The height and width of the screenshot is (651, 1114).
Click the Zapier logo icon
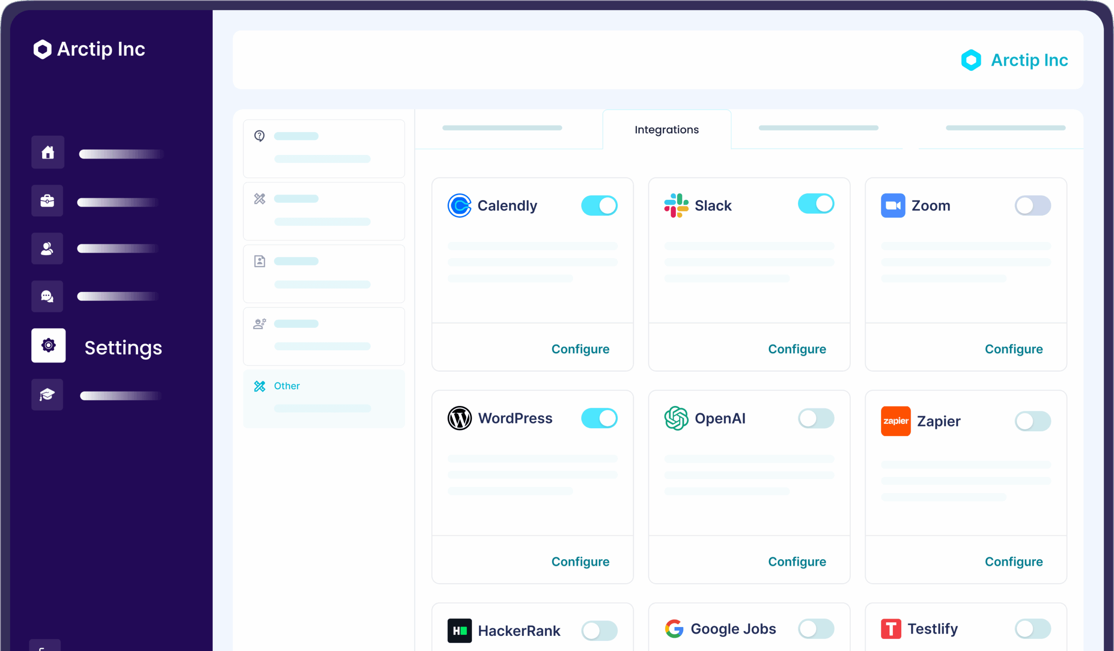pos(895,421)
